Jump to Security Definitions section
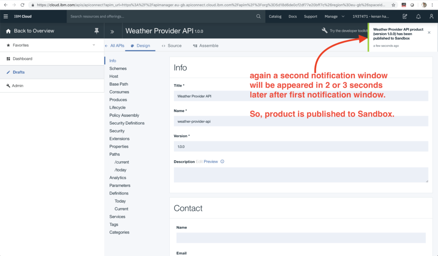 pyautogui.click(x=127, y=123)
